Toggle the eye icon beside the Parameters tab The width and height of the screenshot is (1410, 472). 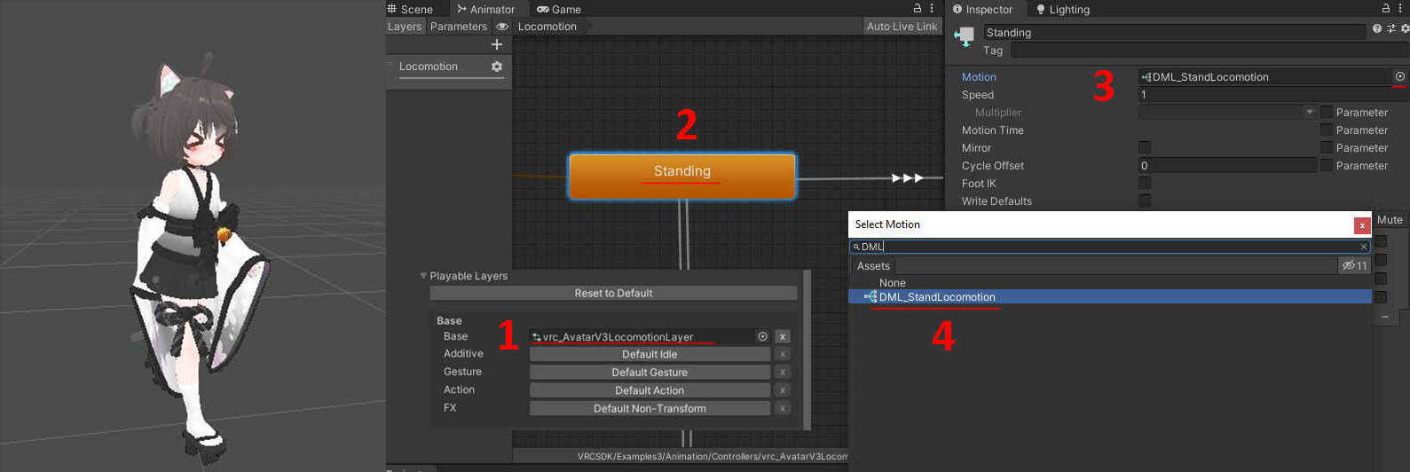coord(502,27)
